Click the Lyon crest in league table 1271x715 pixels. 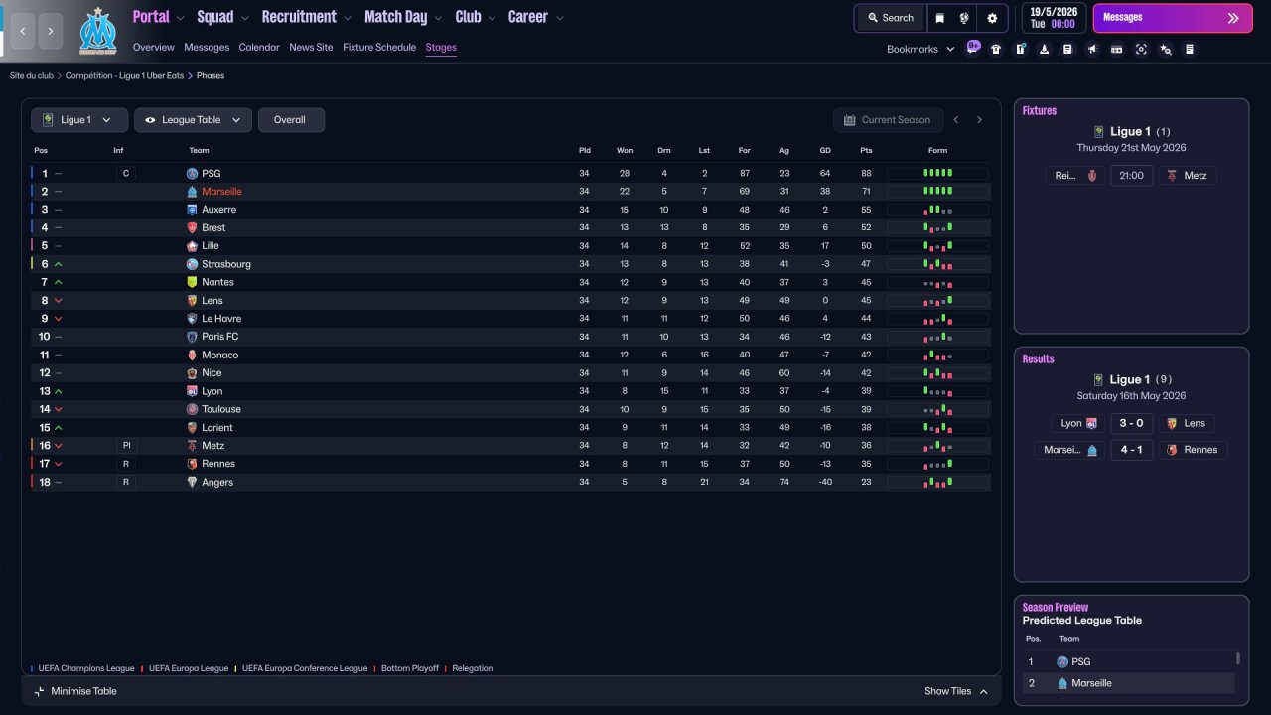click(192, 391)
